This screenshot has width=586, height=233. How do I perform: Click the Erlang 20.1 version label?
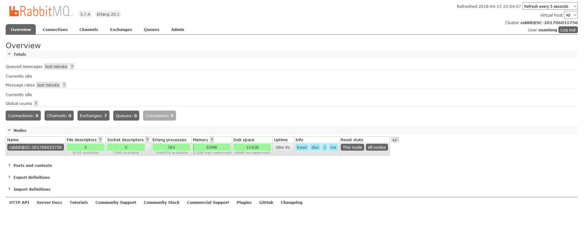coord(108,14)
